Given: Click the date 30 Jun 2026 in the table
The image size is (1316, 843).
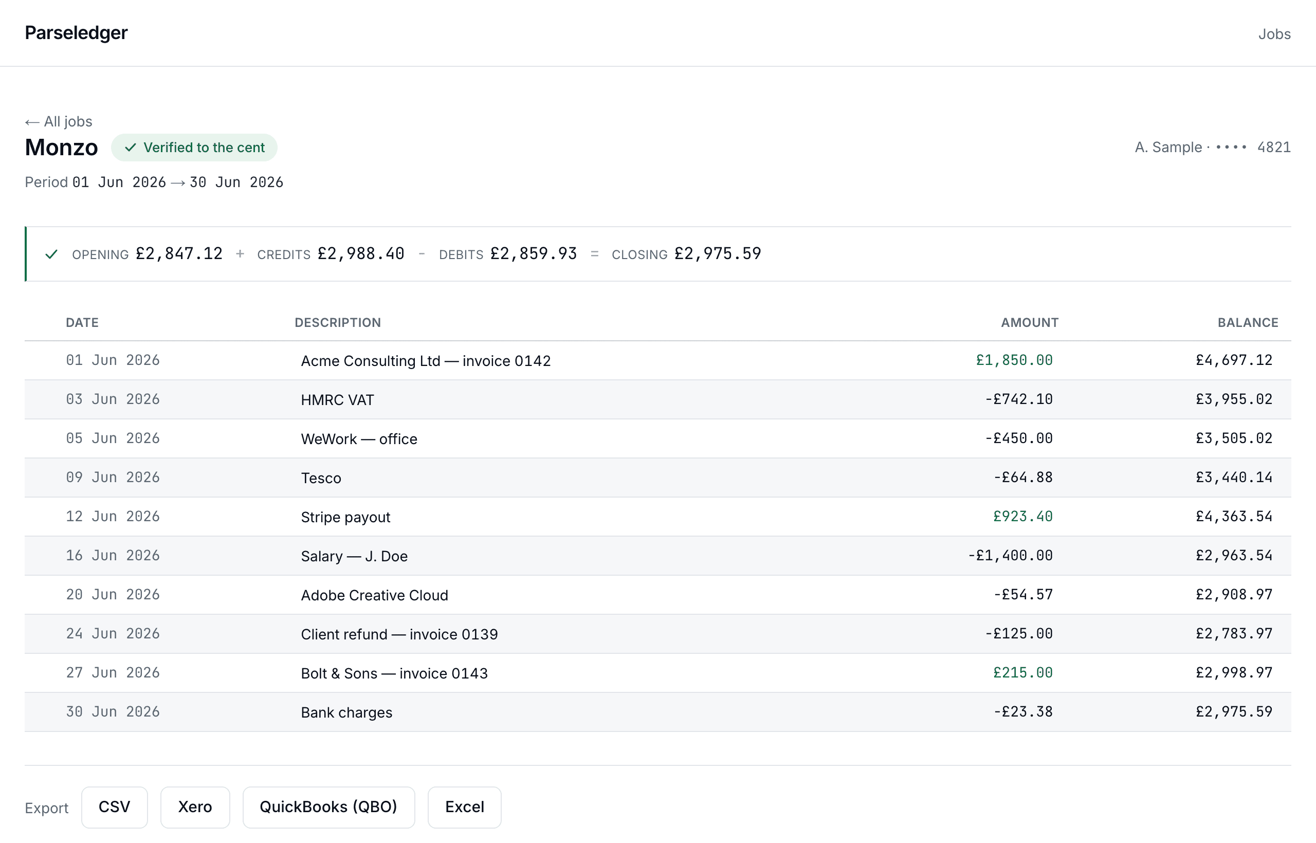Looking at the screenshot, I should (x=113, y=711).
